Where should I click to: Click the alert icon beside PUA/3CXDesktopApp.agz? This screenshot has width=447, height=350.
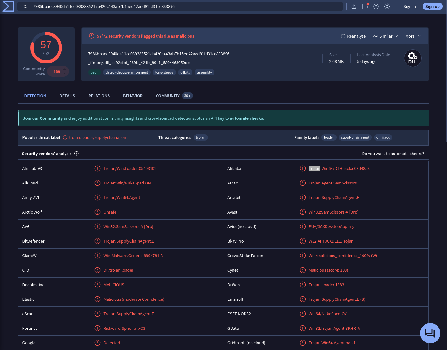click(303, 226)
